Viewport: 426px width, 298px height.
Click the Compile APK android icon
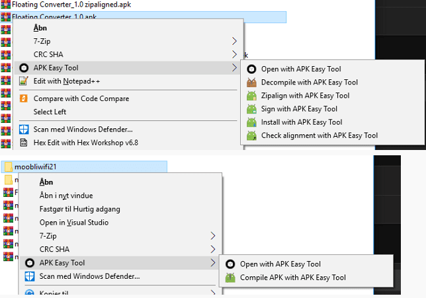pyautogui.click(x=230, y=278)
